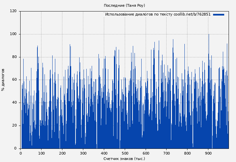Click the y-axis label "% диалогов"
236x162 pixels.
(x=3, y=80)
